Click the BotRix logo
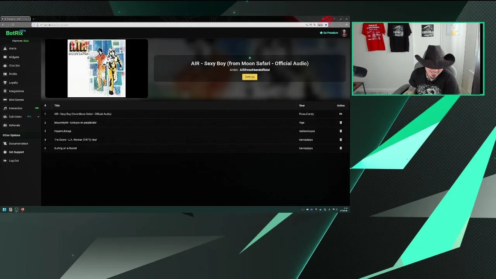Image resolution: width=496 pixels, height=279 pixels. pyautogui.click(x=15, y=33)
